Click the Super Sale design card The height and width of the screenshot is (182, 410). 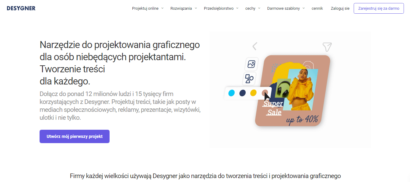point(293,91)
